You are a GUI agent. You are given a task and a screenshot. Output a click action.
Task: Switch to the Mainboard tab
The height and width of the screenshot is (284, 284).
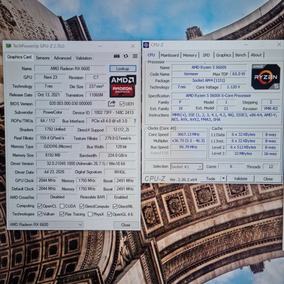point(170,55)
